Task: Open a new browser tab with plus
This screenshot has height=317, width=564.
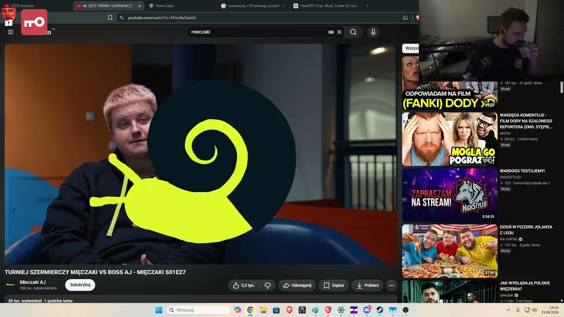Action: pyautogui.click(x=367, y=6)
